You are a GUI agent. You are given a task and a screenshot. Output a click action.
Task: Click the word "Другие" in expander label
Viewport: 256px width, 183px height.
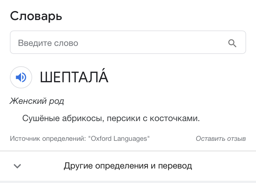[x=78, y=166]
